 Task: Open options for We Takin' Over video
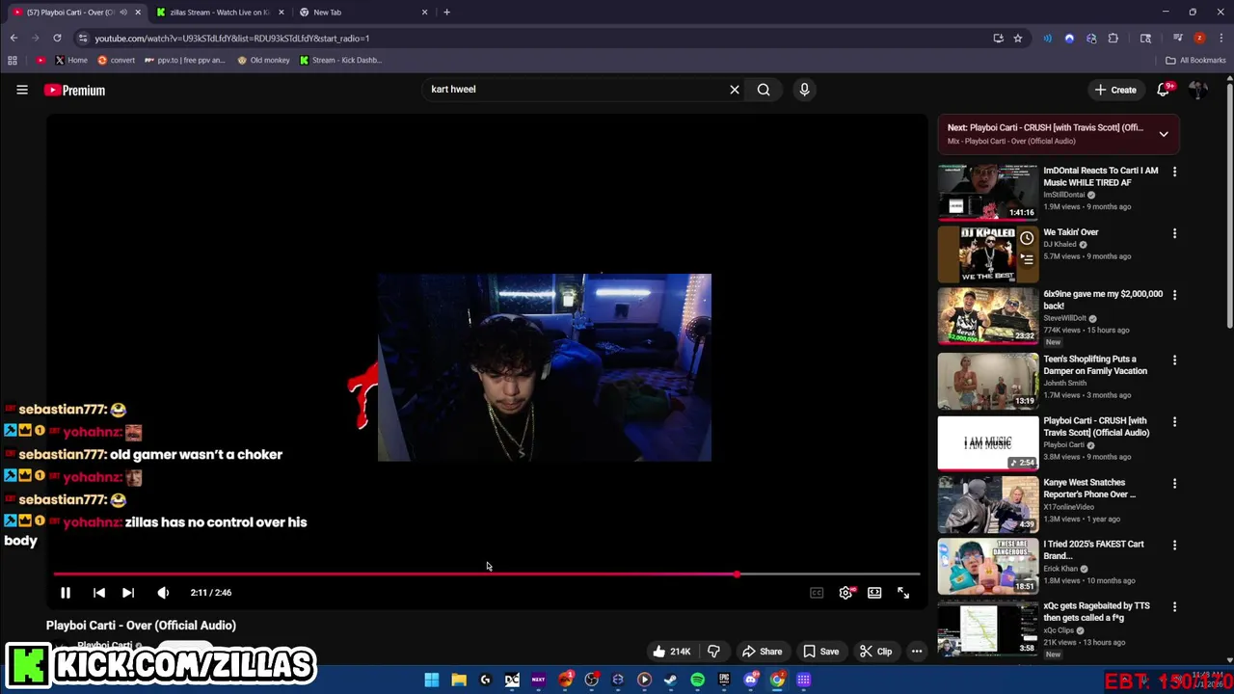click(x=1174, y=233)
